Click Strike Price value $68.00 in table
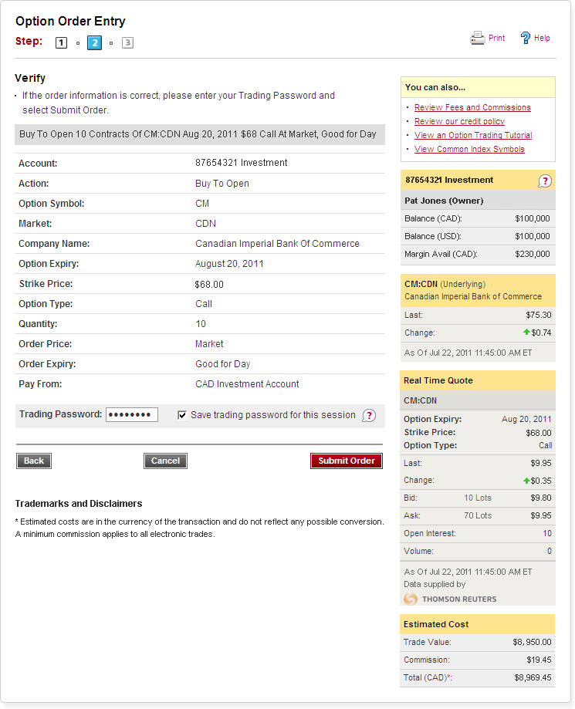The height and width of the screenshot is (709, 575). click(209, 285)
